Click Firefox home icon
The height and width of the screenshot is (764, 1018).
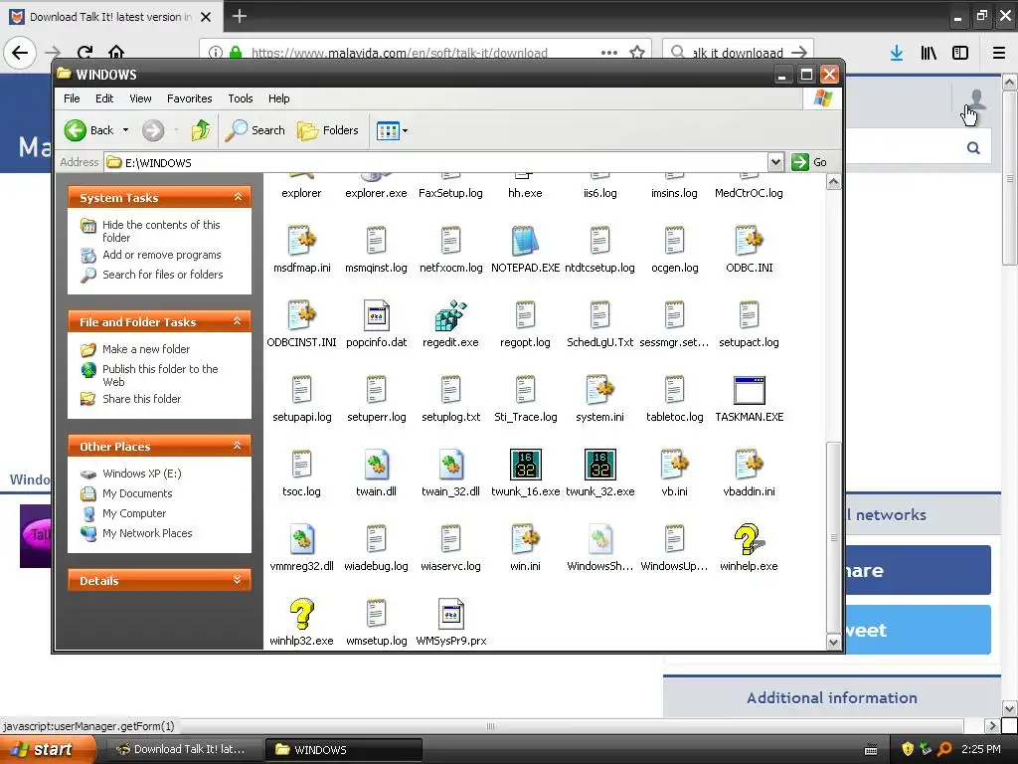pyautogui.click(x=116, y=52)
